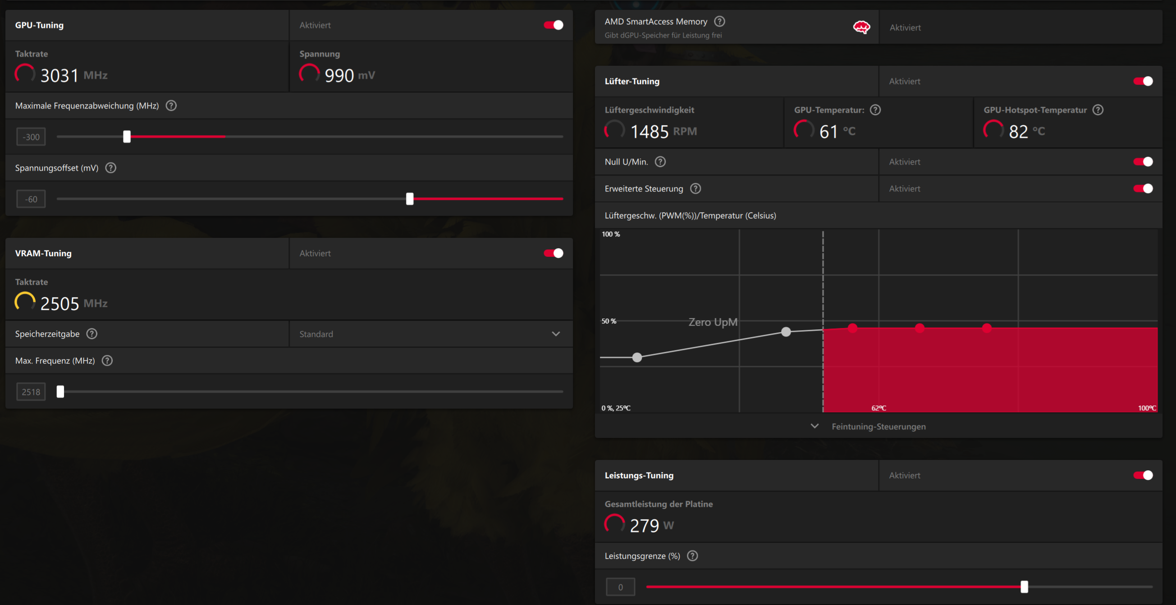Viewport: 1176px width, 605px height.
Task: Disable the GPU-Tuning toggle
Action: pos(554,25)
